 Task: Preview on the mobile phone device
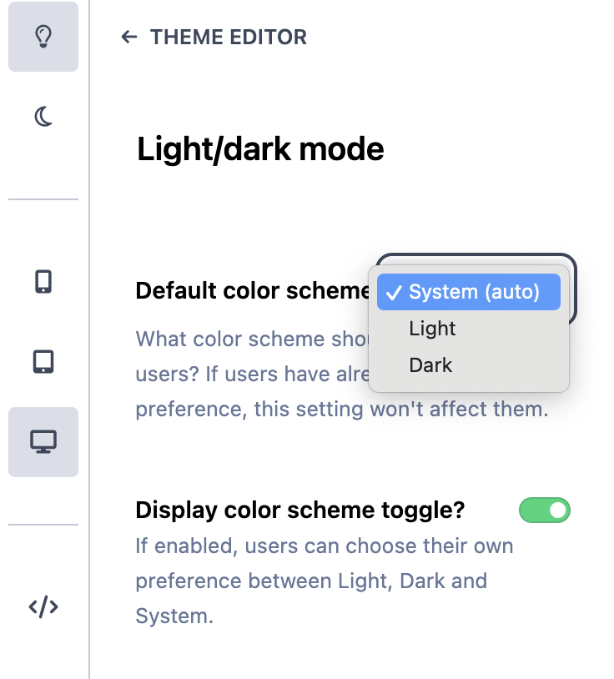43,282
